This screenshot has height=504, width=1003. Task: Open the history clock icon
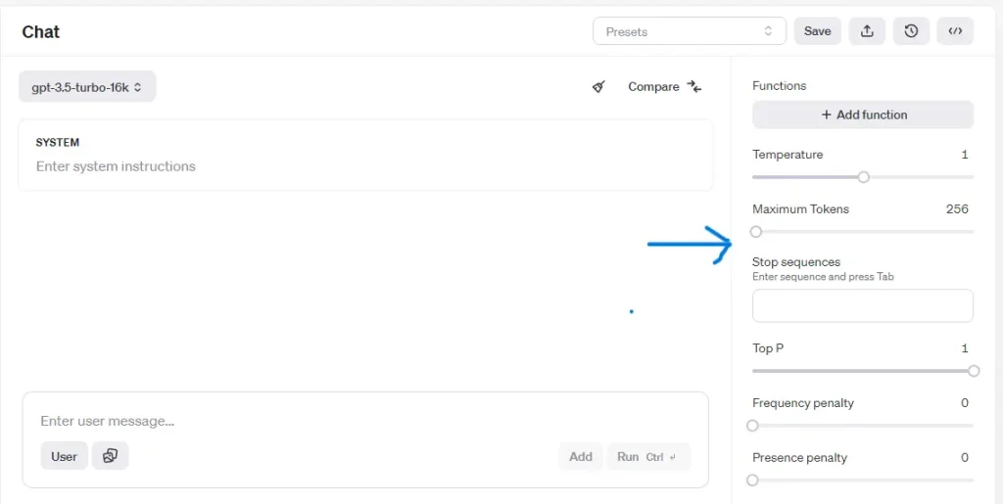[x=911, y=31]
